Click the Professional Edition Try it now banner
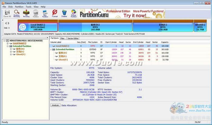 click(x=122, y=14)
